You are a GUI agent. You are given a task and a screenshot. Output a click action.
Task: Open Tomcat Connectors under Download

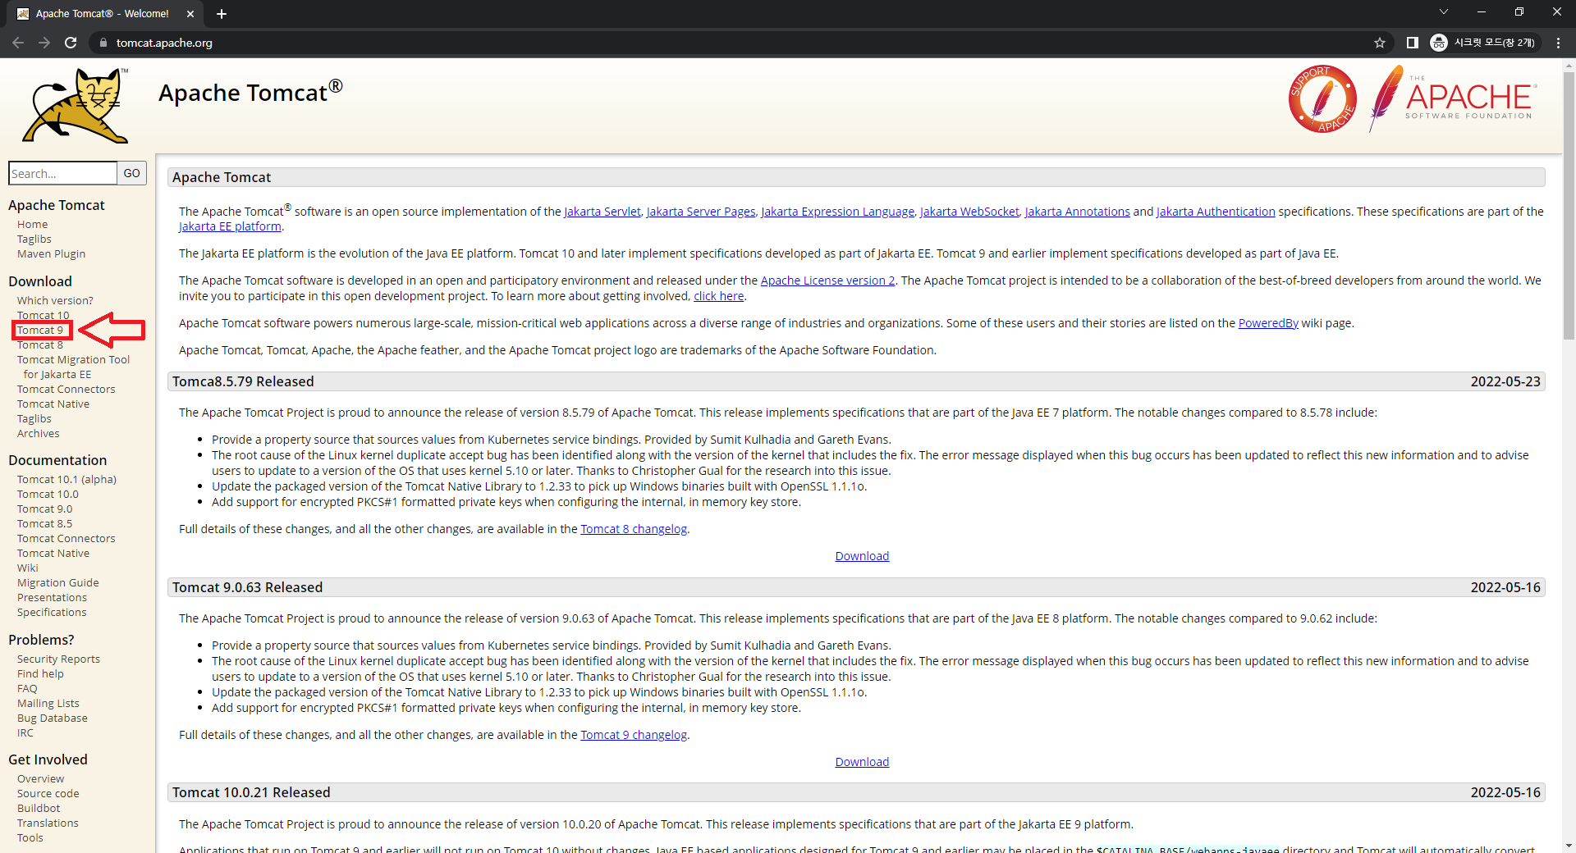(x=66, y=389)
